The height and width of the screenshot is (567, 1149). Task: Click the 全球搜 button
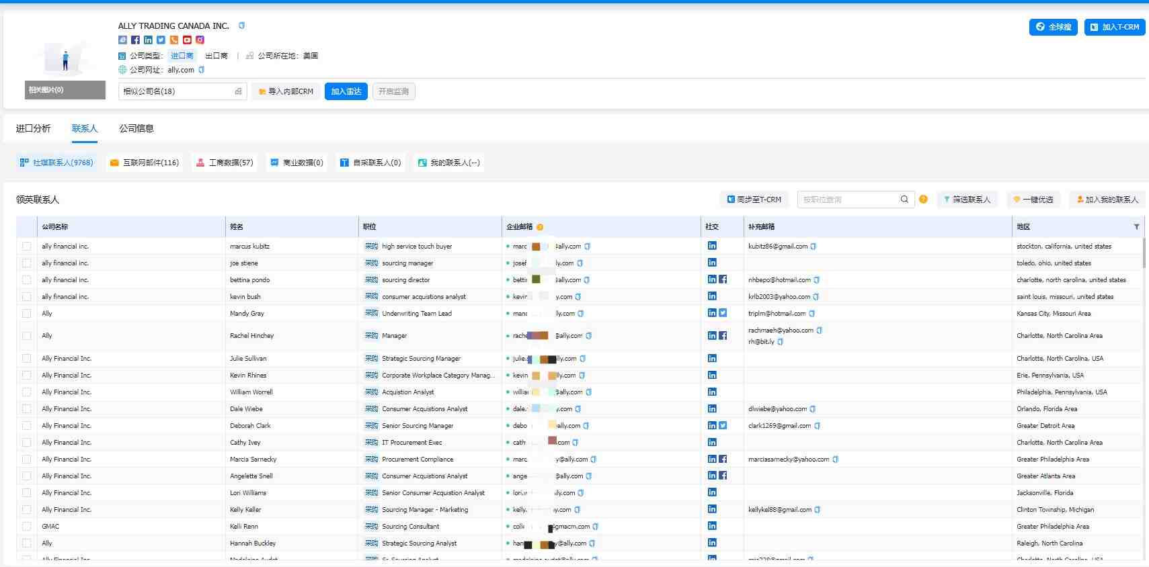tap(1054, 27)
